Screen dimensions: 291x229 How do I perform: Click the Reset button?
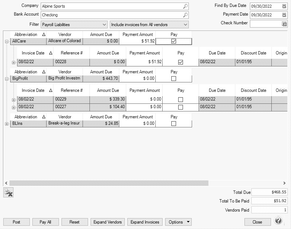point(75,222)
